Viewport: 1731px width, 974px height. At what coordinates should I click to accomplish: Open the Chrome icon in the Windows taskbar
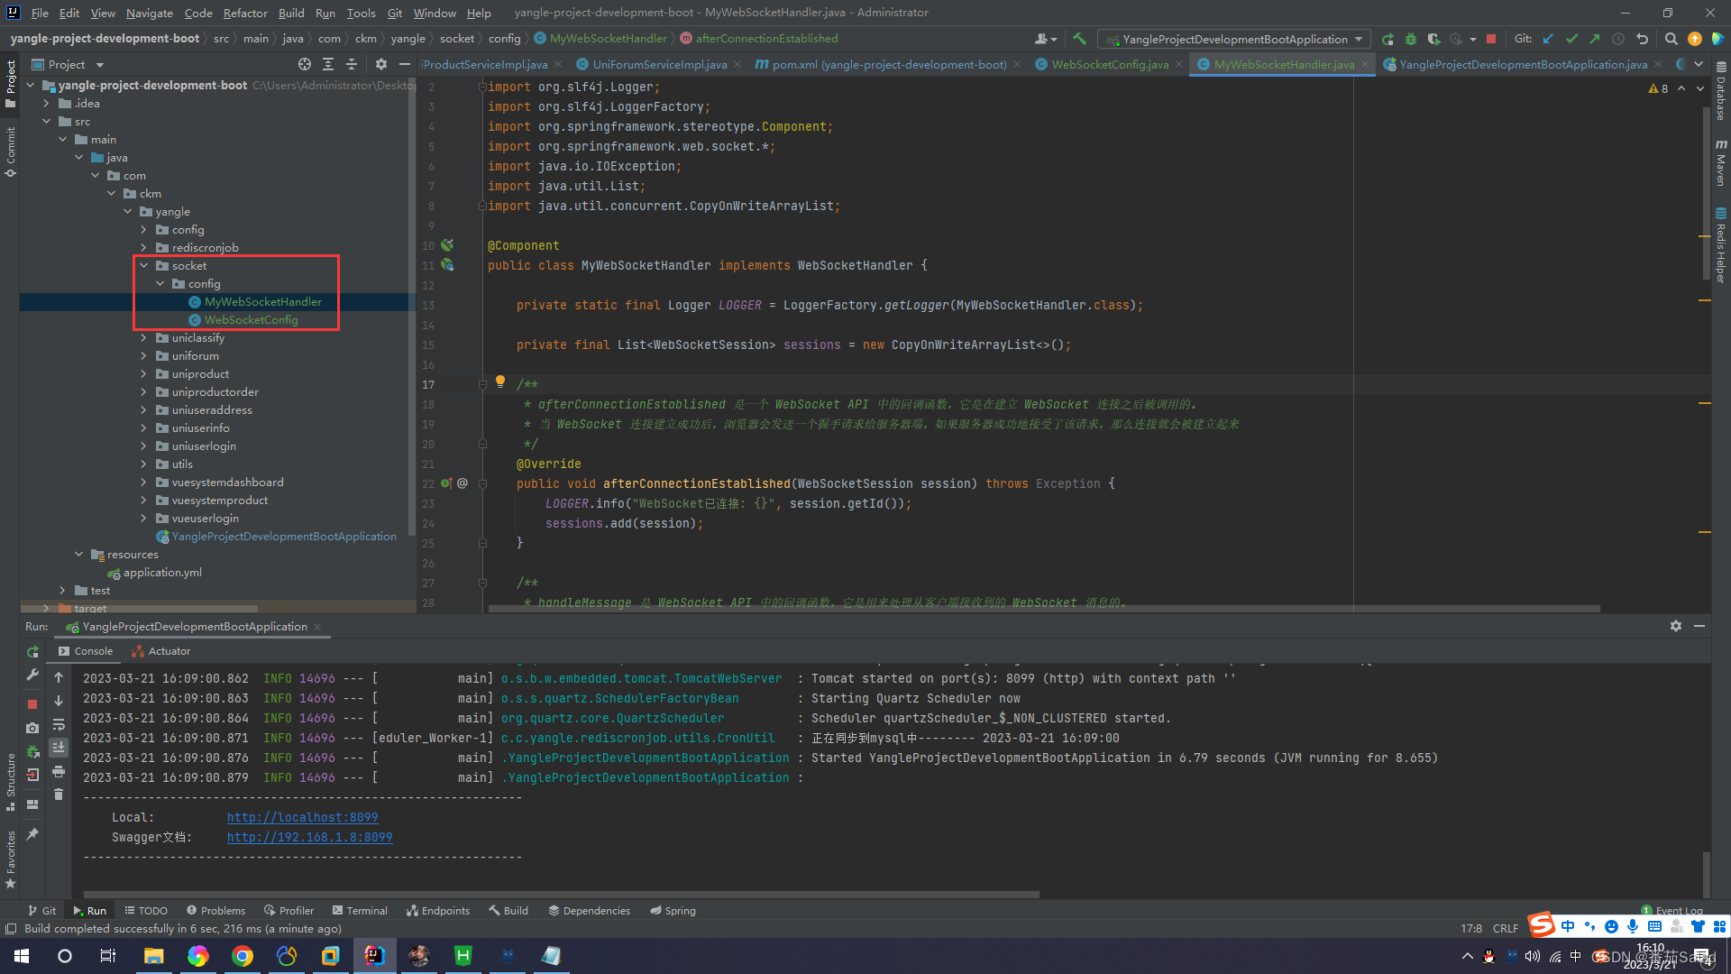(243, 956)
